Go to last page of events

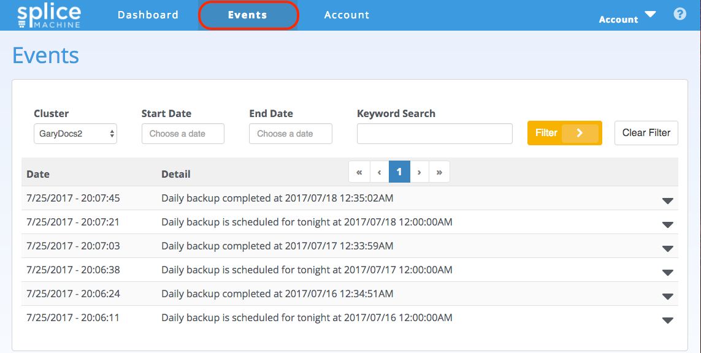point(440,172)
